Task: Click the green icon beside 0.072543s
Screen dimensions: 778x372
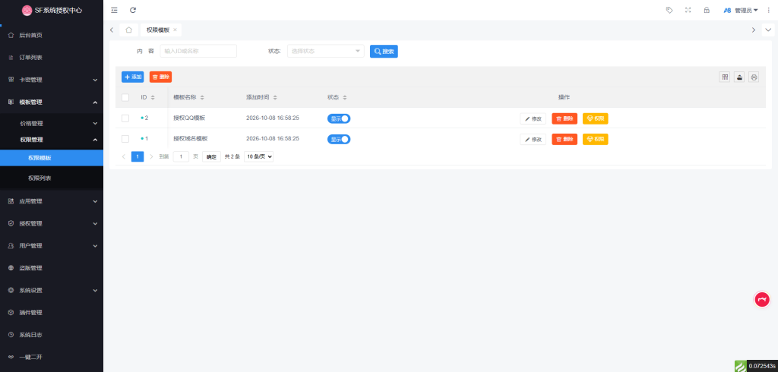Action: point(740,366)
